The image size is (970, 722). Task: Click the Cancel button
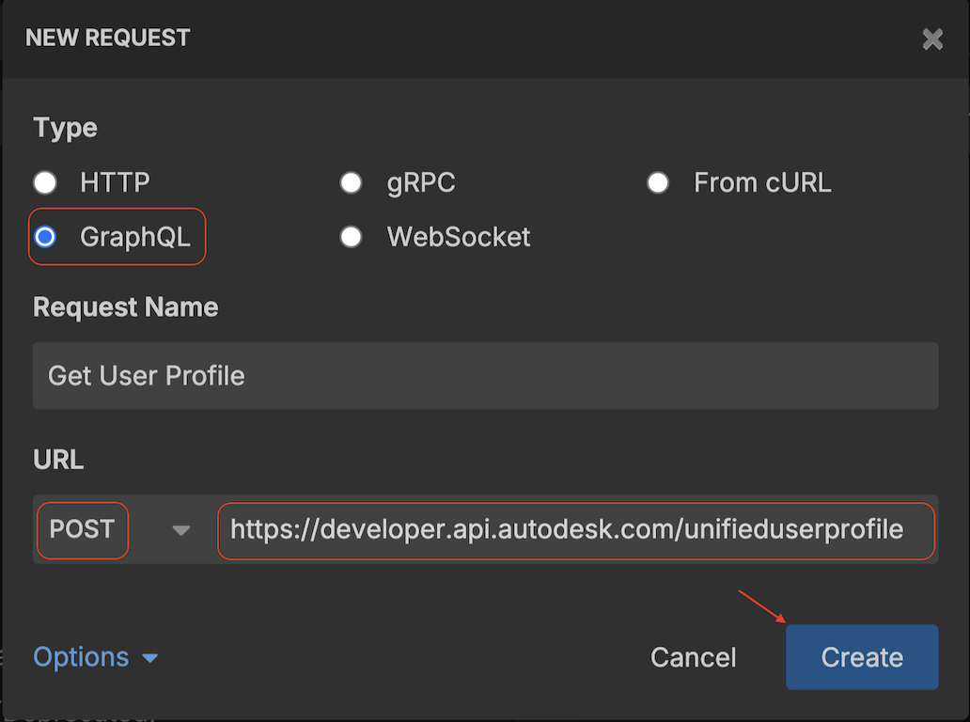[x=693, y=657]
